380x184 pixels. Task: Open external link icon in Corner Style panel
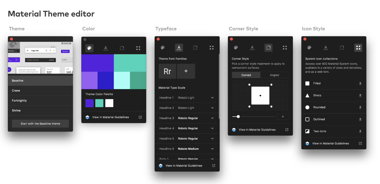coord(287,130)
